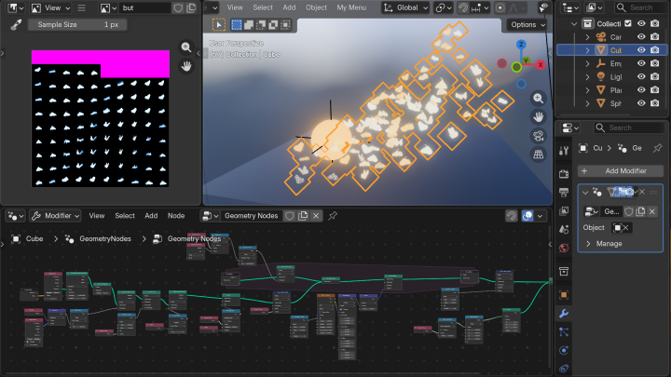Click the image name field containing 'but'
The image size is (671, 377).
144,7
